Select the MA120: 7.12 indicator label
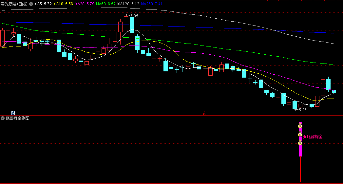 pos(128,4)
